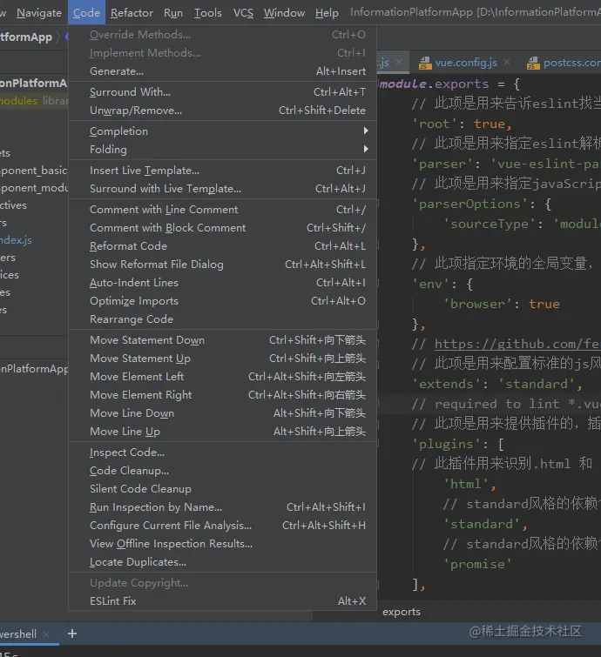Select Move Statement Down
Image resolution: width=601 pixels, height=657 pixels.
click(x=222, y=340)
